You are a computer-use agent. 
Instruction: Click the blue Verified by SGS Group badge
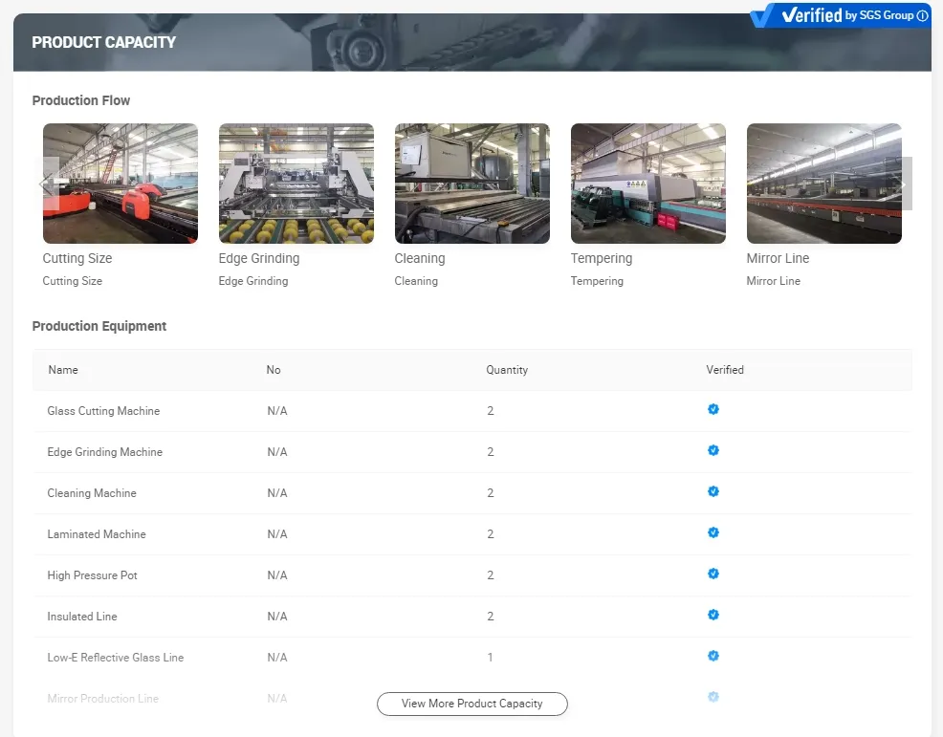[842, 15]
